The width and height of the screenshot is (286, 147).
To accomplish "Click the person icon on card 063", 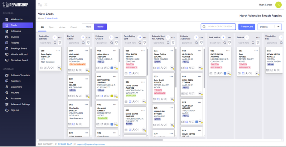I will pos(105,67).
